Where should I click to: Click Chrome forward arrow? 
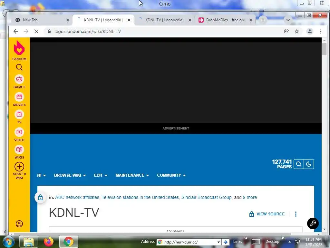[x=26, y=31]
